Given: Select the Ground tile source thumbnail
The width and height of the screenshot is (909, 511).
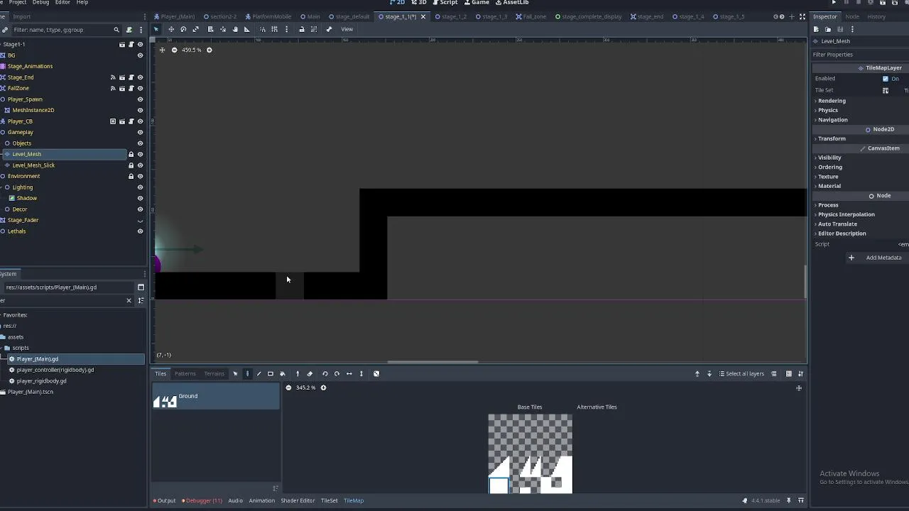Looking at the screenshot, I should tap(165, 402).
